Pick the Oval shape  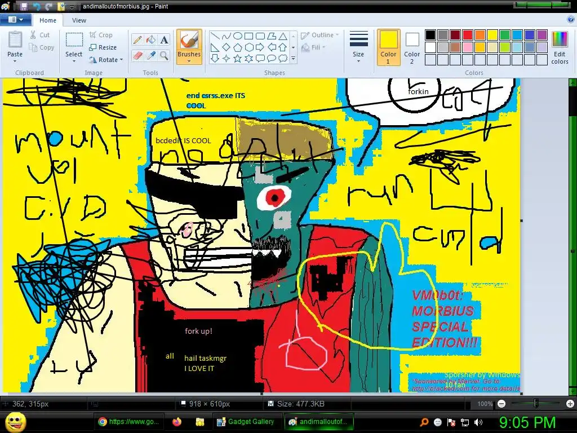[x=238, y=36]
